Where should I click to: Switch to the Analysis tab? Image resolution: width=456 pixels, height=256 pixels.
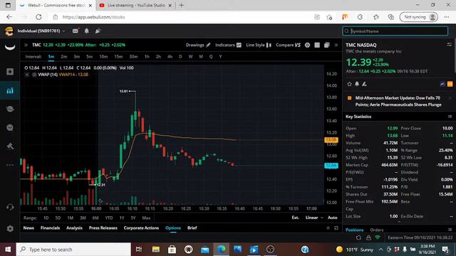[74, 228]
